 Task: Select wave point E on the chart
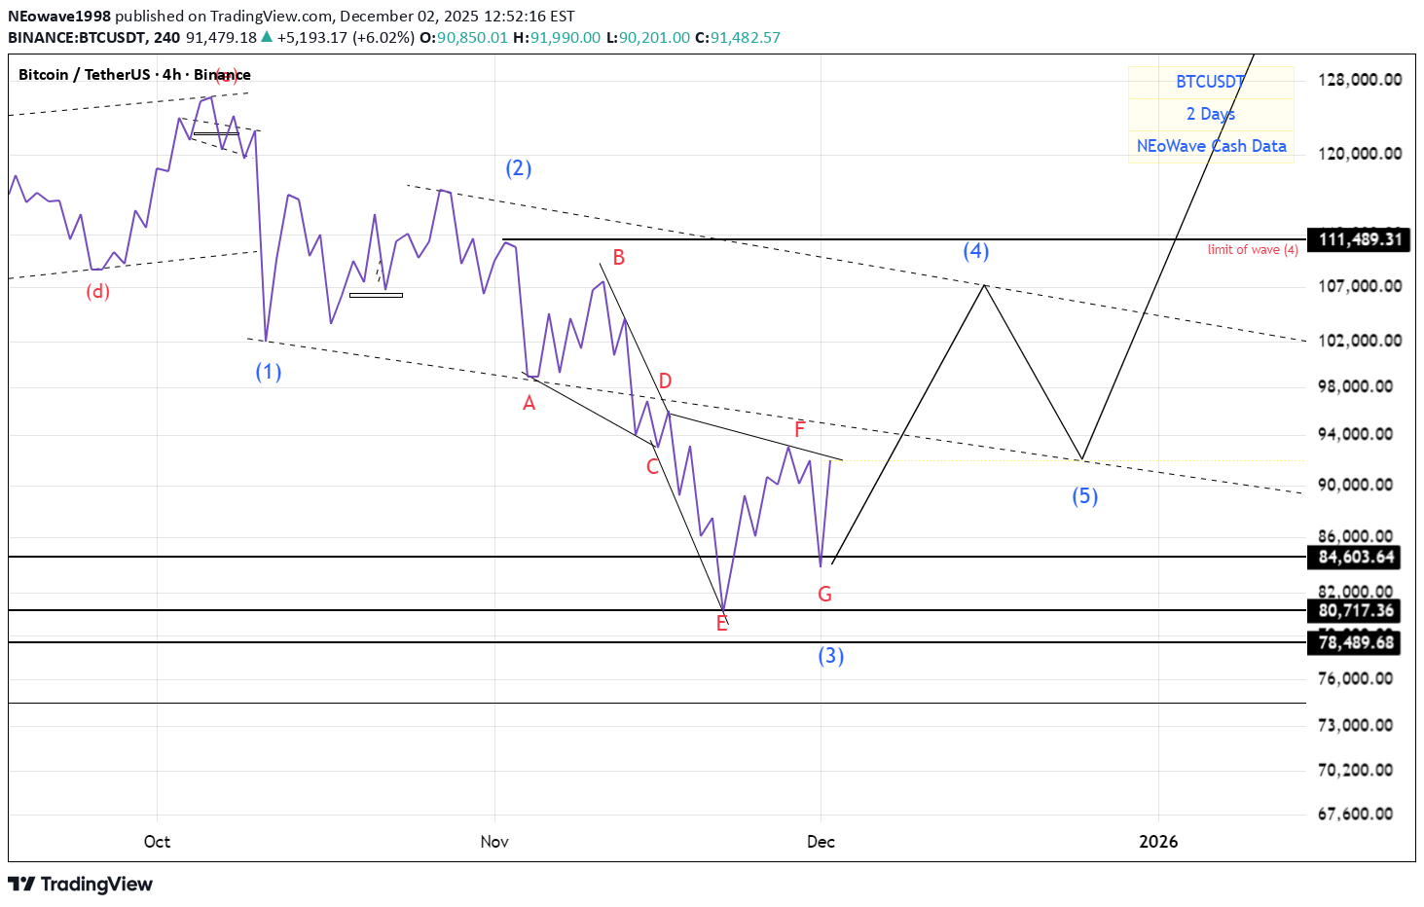point(721,624)
